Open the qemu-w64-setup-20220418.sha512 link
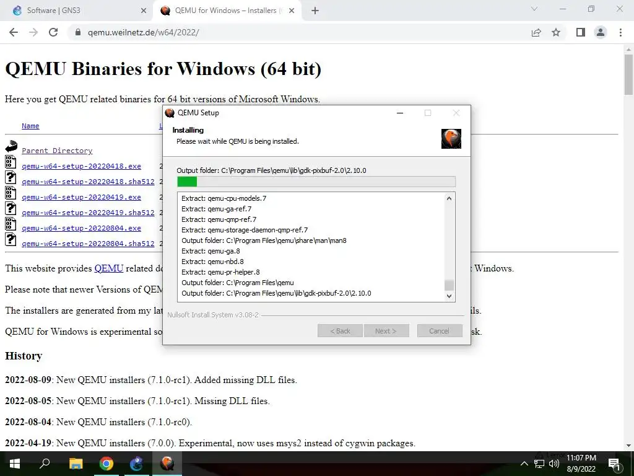Screen dimensions: 634x476 click(x=88, y=182)
